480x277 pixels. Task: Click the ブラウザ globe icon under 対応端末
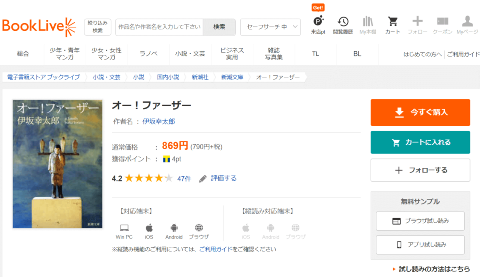[x=199, y=228]
